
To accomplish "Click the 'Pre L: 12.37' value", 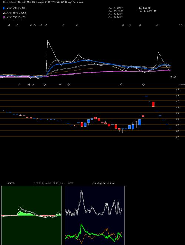I will pyautogui.click(x=116, y=14).
